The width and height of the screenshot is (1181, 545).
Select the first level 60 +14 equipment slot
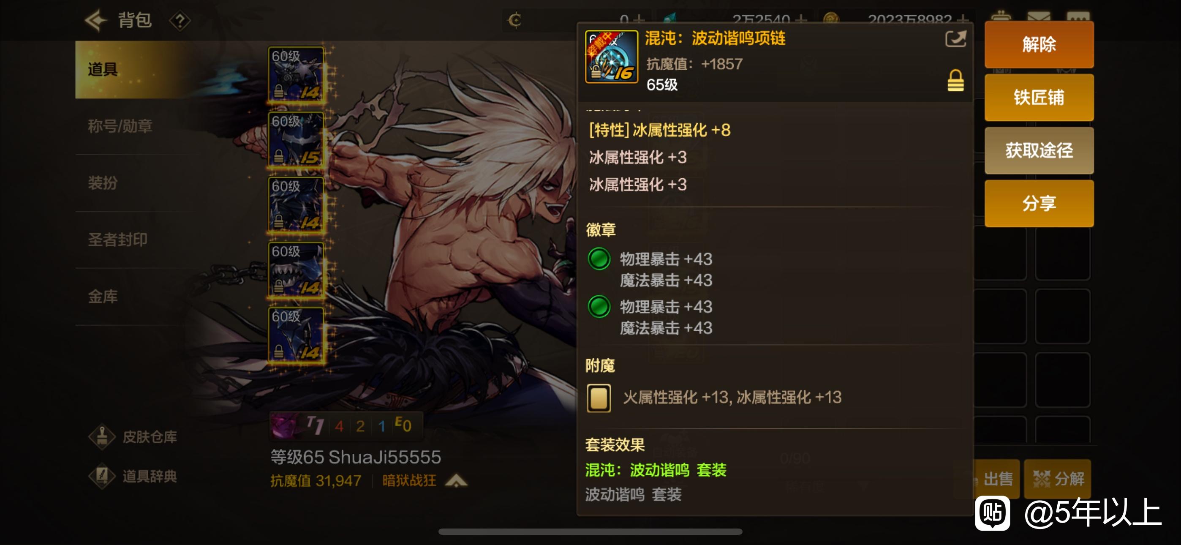point(296,75)
